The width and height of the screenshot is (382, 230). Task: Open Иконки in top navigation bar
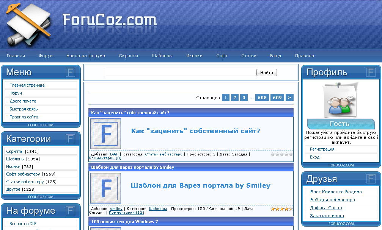(x=194, y=56)
